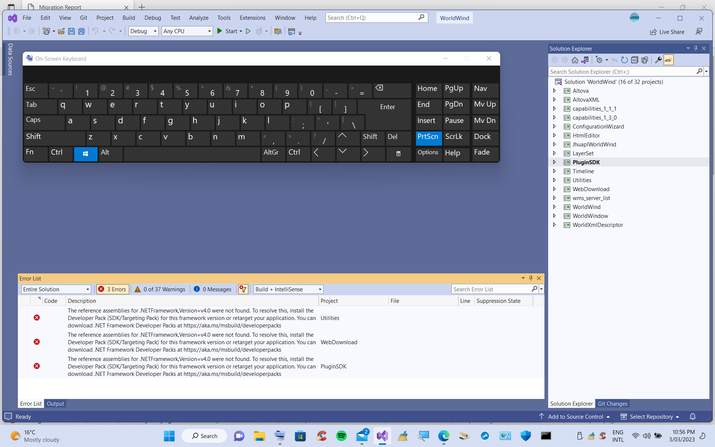The image size is (715, 447).
Task: Click the Enter key on On-Screen Keyboard
Action: 388,107
